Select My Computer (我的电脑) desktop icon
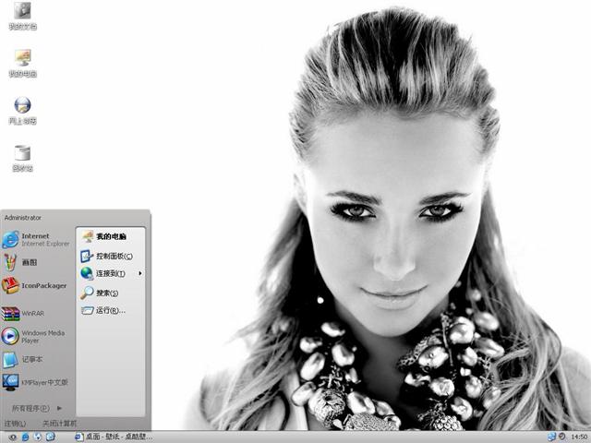The image size is (591, 443). click(x=22, y=64)
